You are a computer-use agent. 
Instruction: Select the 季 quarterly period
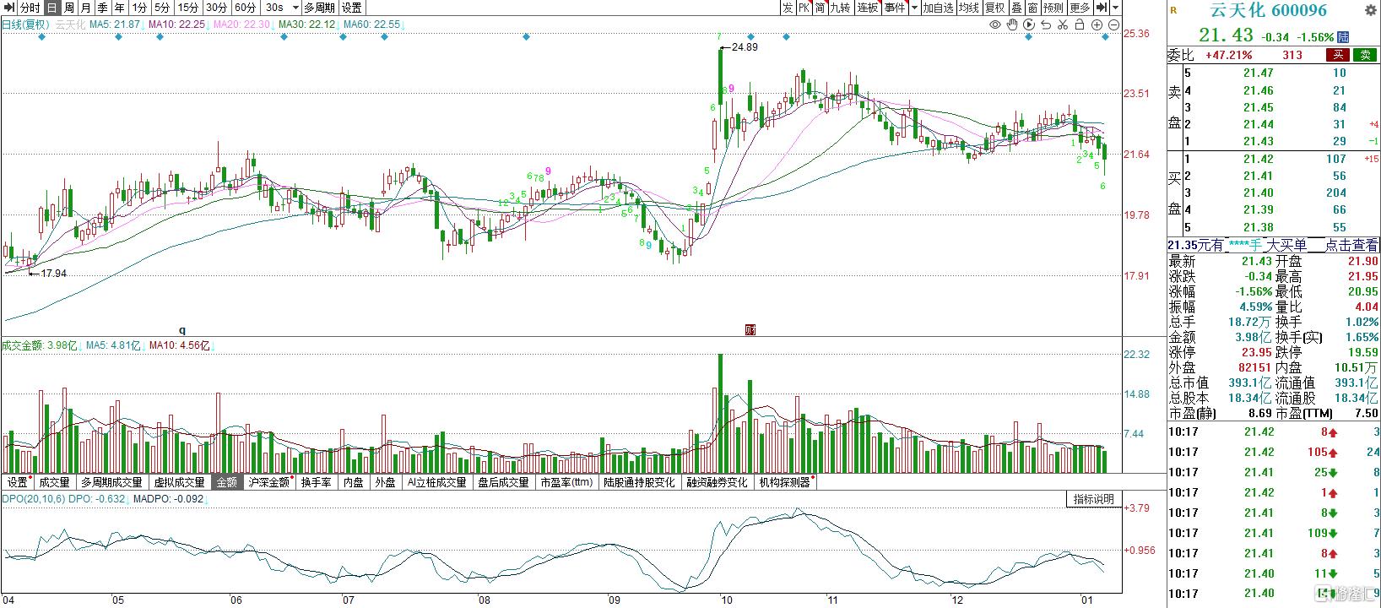tap(103, 8)
